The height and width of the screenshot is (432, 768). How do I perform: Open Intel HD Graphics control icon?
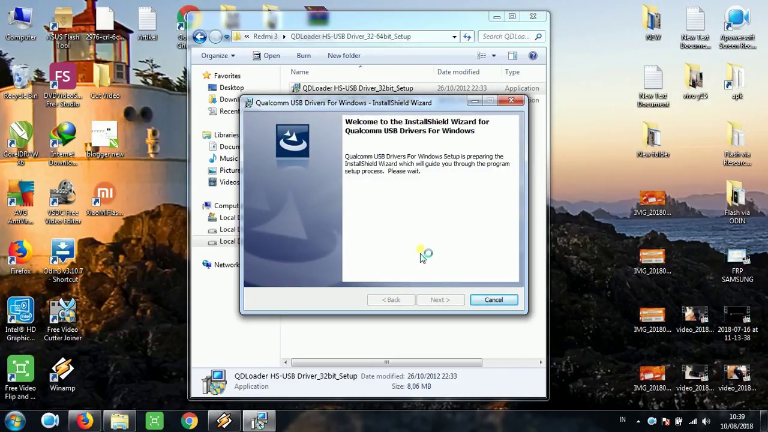click(x=20, y=320)
